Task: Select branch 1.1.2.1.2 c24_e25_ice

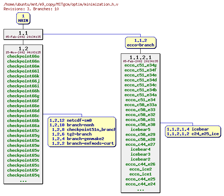Action: click(193, 134)
